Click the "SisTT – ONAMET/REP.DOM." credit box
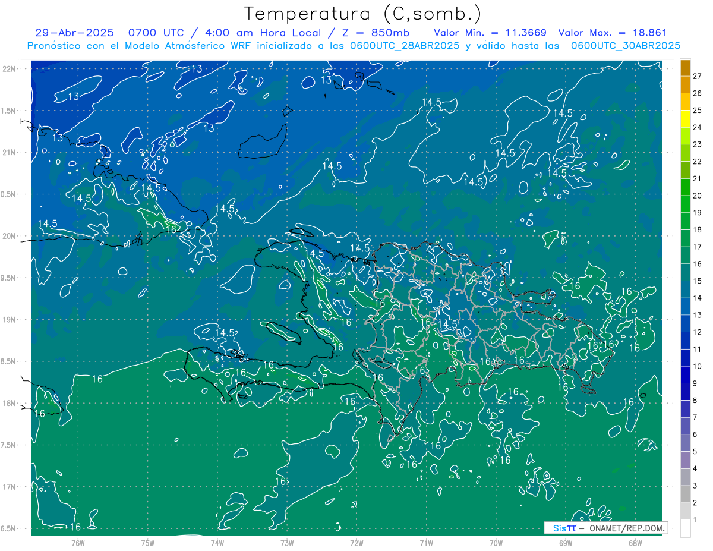This screenshot has height=551, width=713. [605, 528]
